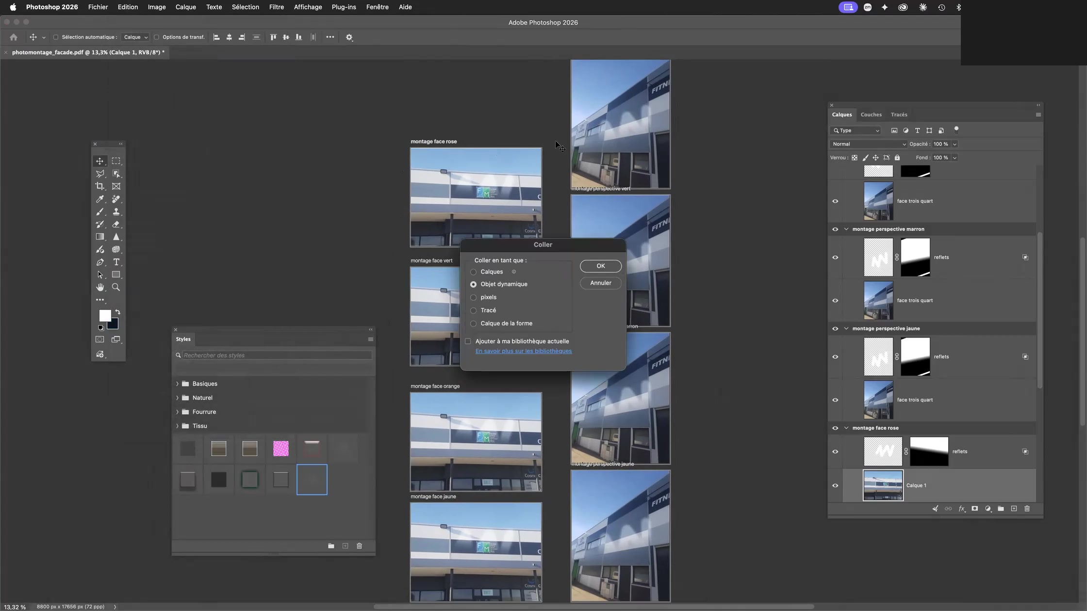Open the Calque auto-select dropdown
The width and height of the screenshot is (1087, 611).
coord(135,37)
